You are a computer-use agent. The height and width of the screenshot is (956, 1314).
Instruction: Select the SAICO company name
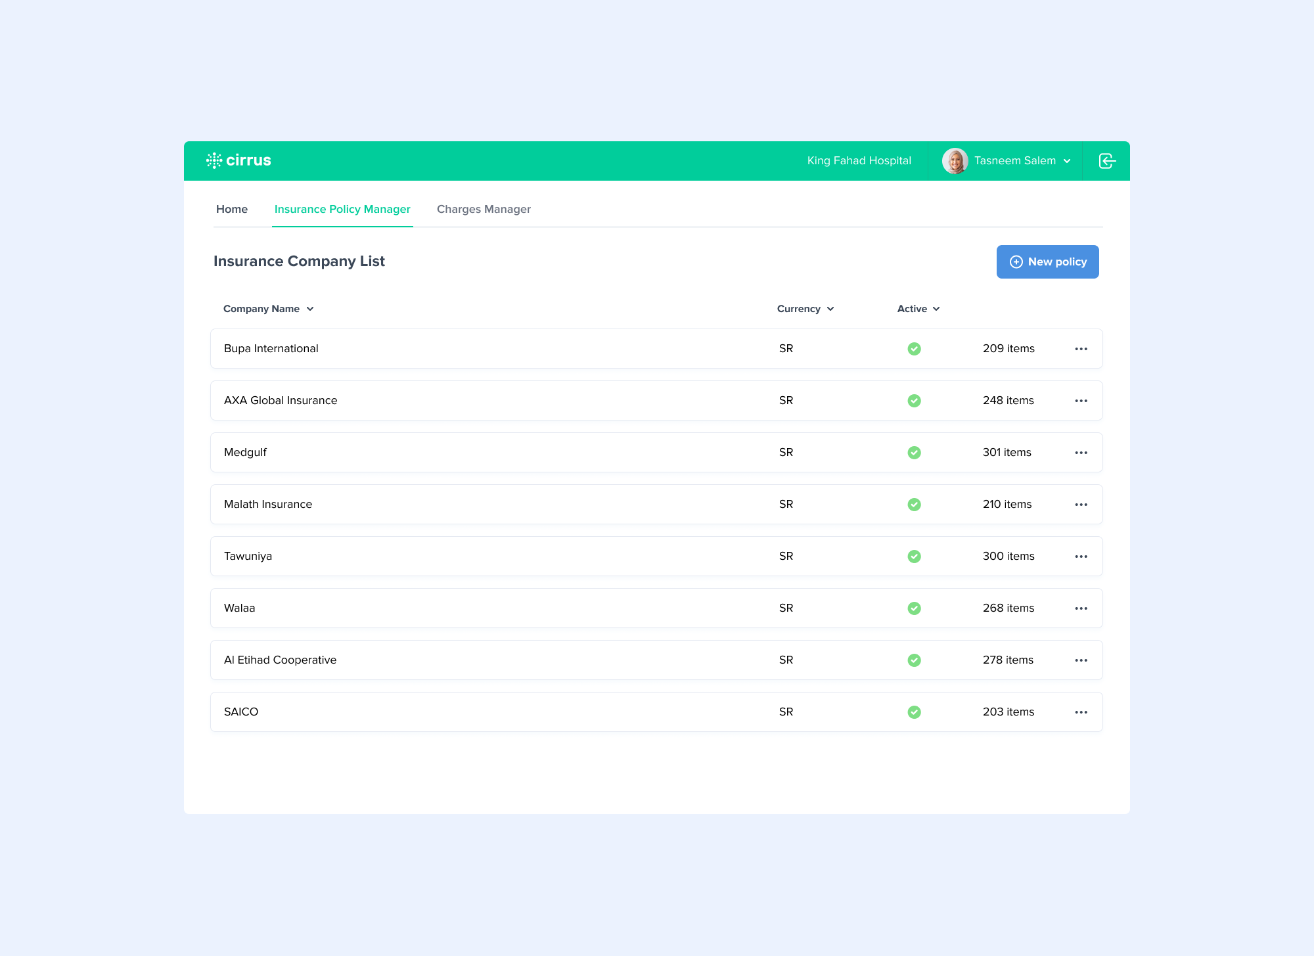pos(241,712)
